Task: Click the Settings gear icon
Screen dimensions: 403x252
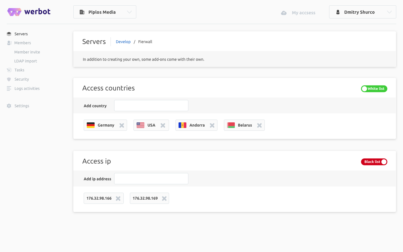Action: coord(9,106)
